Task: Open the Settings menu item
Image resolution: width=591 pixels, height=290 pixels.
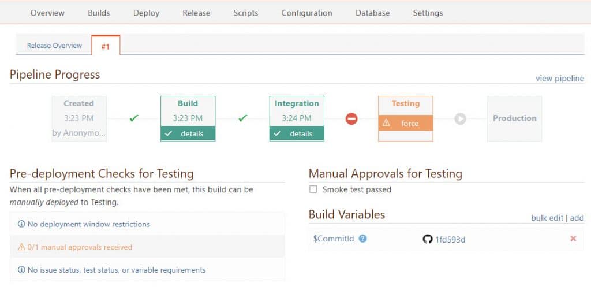Action: (x=428, y=13)
